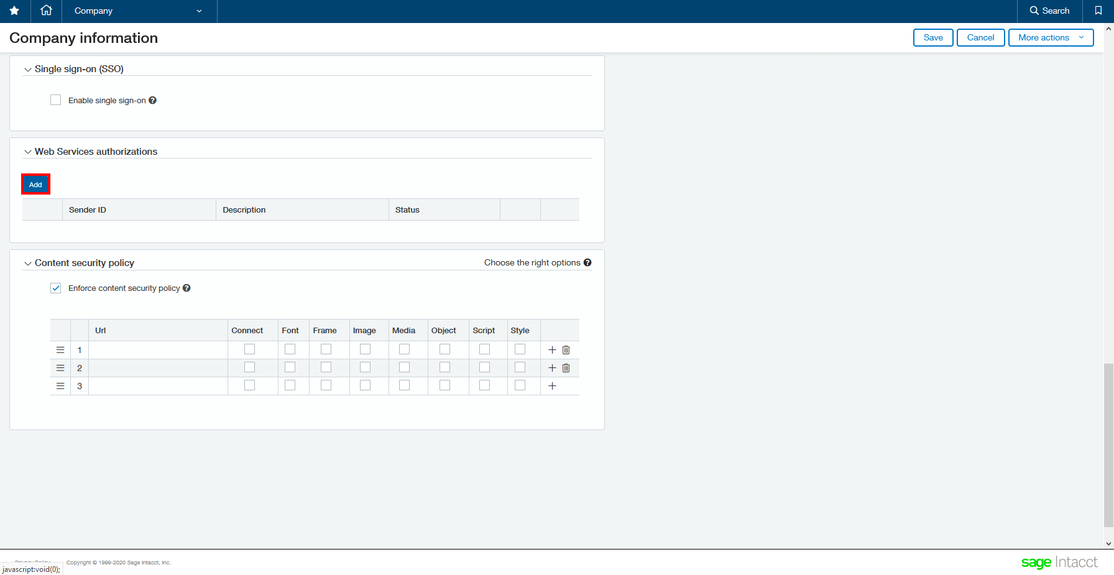Viewport: 1114px width, 575px height.
Task: Click the Url input field in row 1
Action: pyautogui.click(x=158, y=350)
